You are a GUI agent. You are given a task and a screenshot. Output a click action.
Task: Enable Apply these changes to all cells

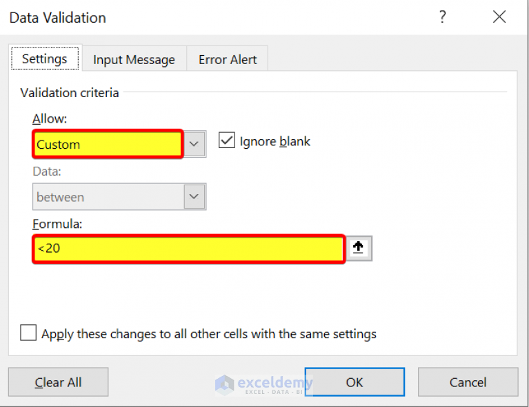(x=28, y=333)
